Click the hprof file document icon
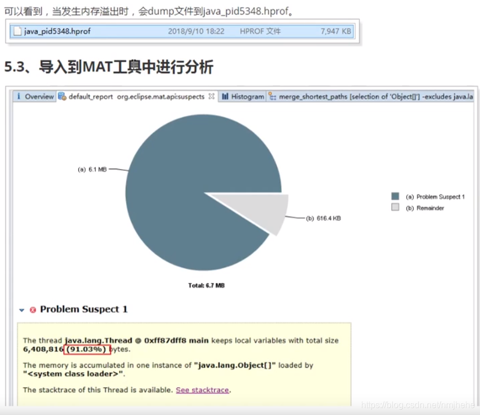Viewport: 480px width, 415px height. pyautogui.click(x=18, y=31)
